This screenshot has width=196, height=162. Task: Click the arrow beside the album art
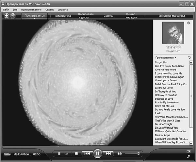tap(188, 23)
